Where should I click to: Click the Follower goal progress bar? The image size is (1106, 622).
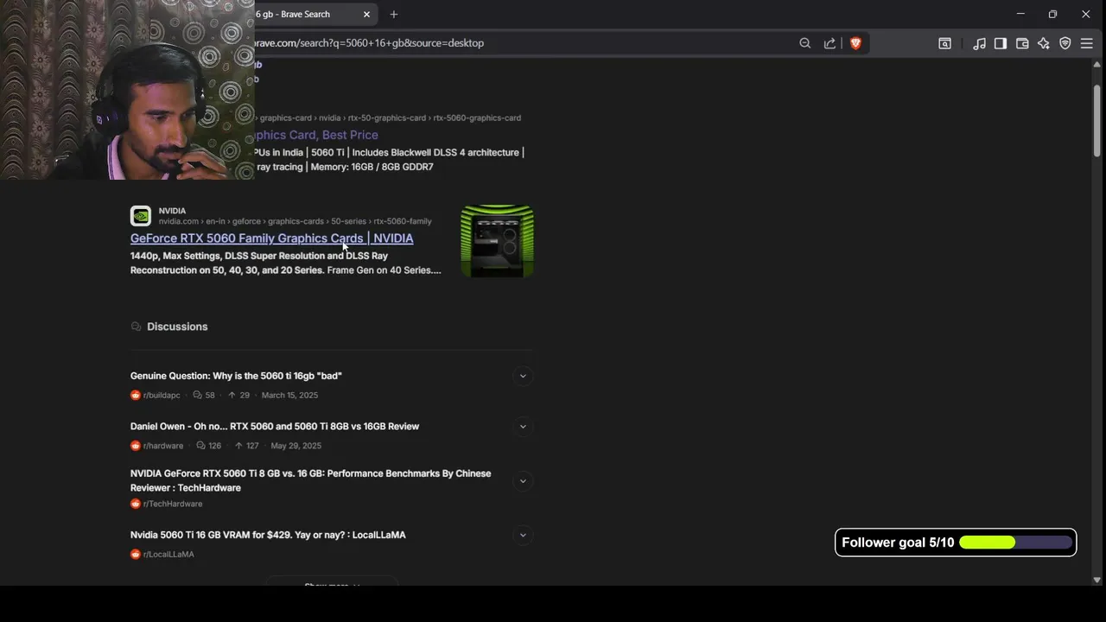click(1015, 543)
